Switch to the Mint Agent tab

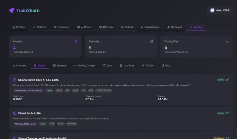(x=175, y=27)
